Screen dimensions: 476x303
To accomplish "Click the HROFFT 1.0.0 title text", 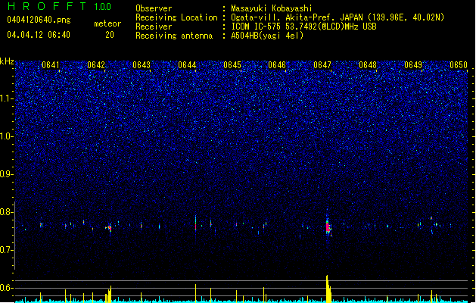I will tap(60, 6).
